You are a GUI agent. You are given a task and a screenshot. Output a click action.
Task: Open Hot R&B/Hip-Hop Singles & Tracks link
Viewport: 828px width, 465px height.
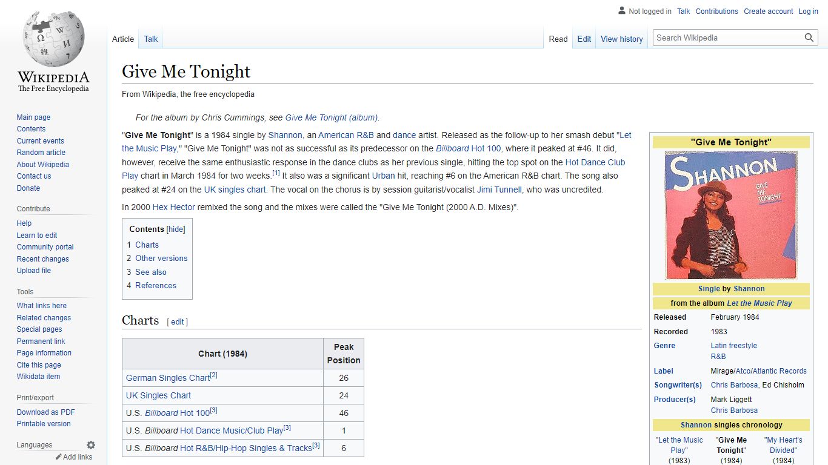[246, 448]
